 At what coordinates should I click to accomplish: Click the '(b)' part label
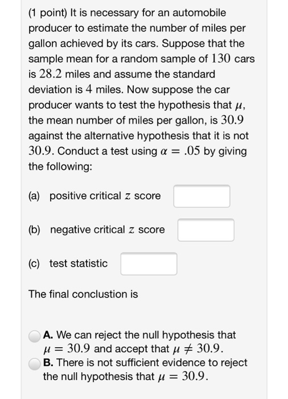(x=34, y=230)
